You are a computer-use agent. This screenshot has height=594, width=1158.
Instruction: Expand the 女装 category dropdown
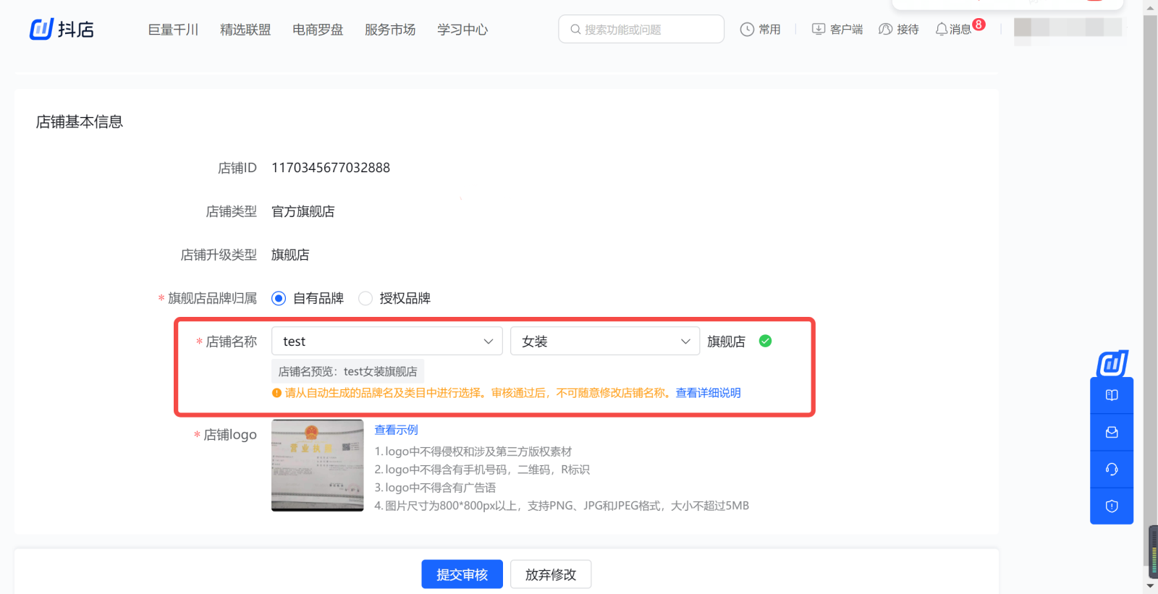coord(605,341)
